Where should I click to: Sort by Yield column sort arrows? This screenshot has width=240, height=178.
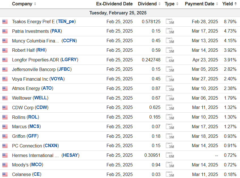236,4
